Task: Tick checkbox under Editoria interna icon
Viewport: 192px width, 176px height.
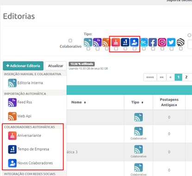Action: coord(88,49)
